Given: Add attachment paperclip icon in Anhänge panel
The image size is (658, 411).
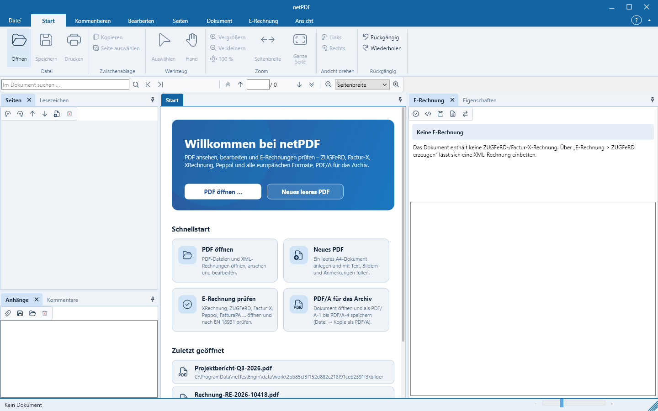Looking at the screenshot, I should point(8,313).
